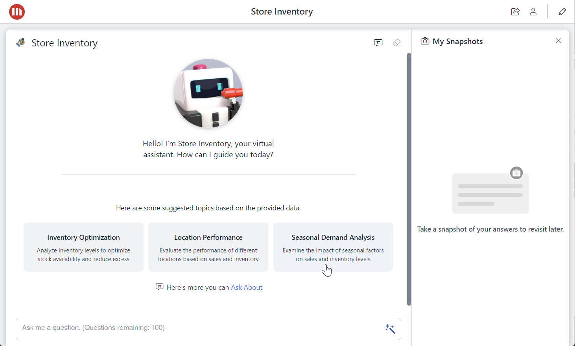Open the share icon in header

tap(515, 12)
